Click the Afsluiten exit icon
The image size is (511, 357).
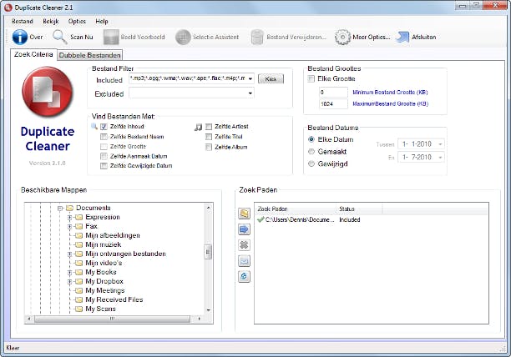402,37
